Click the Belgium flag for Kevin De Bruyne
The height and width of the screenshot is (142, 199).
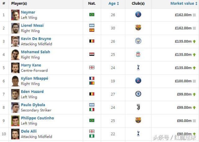(92, 41)
